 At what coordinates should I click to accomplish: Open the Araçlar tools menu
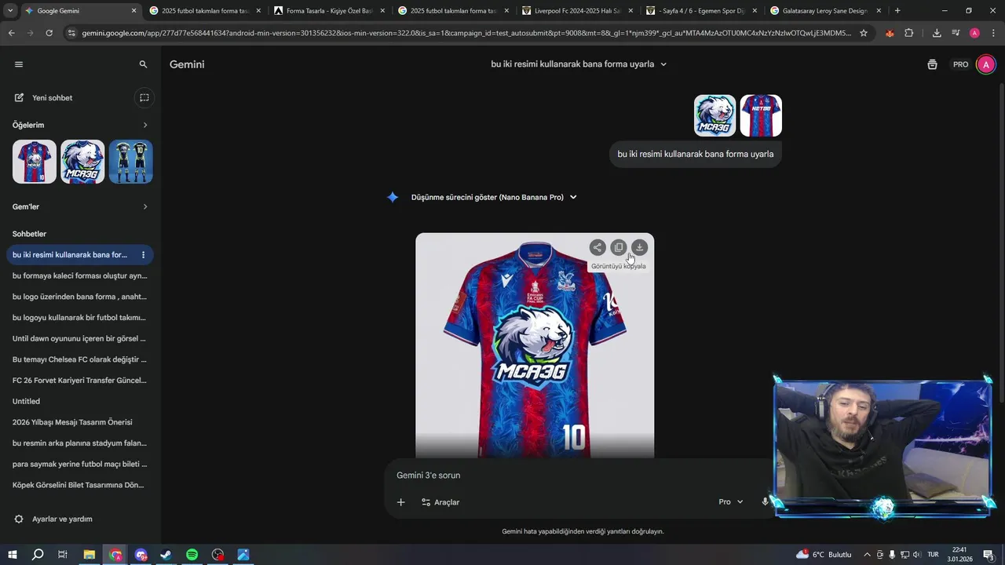pos(440,502)
